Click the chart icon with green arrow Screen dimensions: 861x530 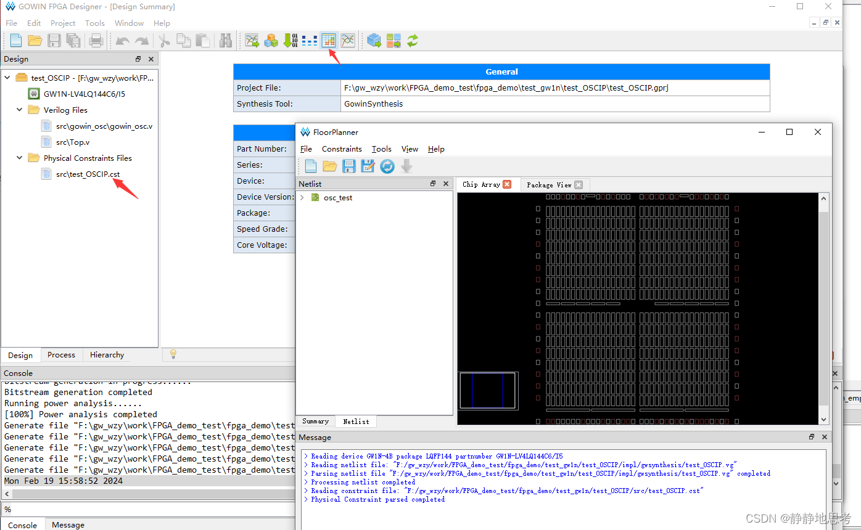pos(252,41)
